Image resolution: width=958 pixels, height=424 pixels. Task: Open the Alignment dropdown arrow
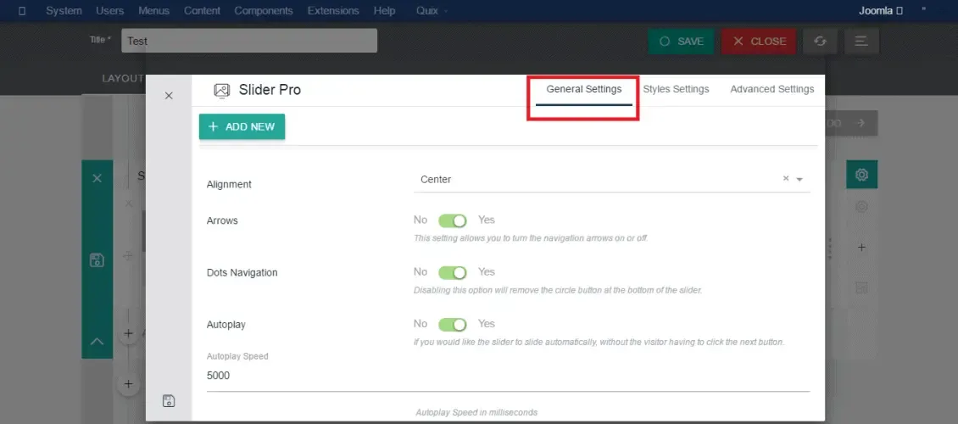click(799, 180)
